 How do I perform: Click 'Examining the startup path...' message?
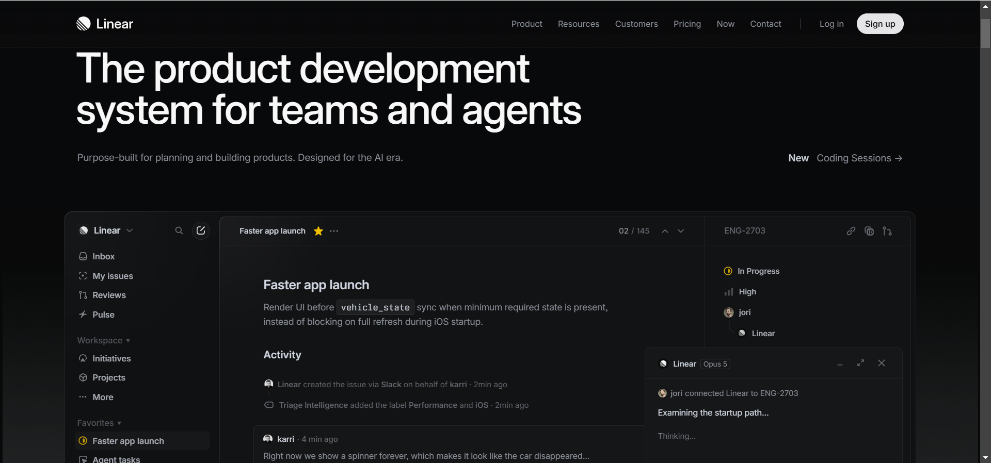tap(713, 413)
